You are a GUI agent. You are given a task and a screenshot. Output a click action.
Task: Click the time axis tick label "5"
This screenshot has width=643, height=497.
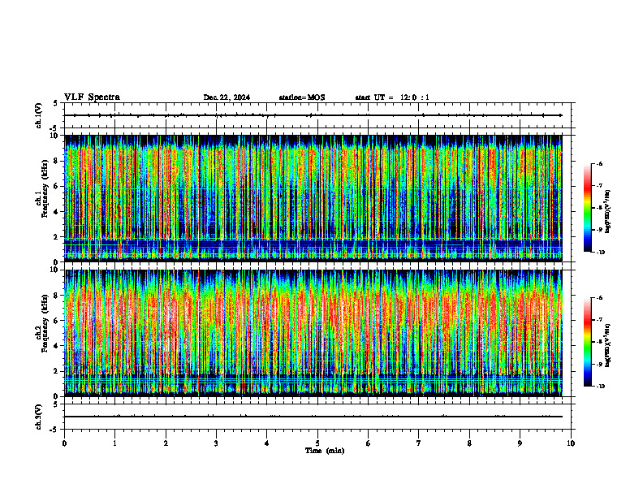(x=317, y=443)
